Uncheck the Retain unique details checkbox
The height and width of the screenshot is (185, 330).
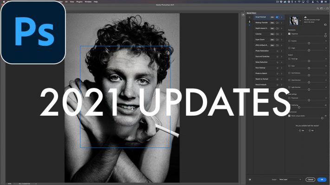click(290, 116)
